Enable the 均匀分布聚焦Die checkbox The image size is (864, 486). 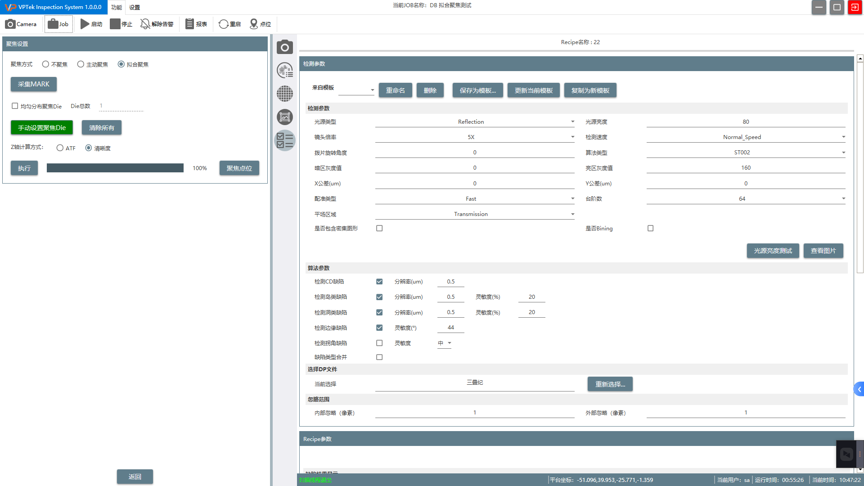(x=15, y=106)
